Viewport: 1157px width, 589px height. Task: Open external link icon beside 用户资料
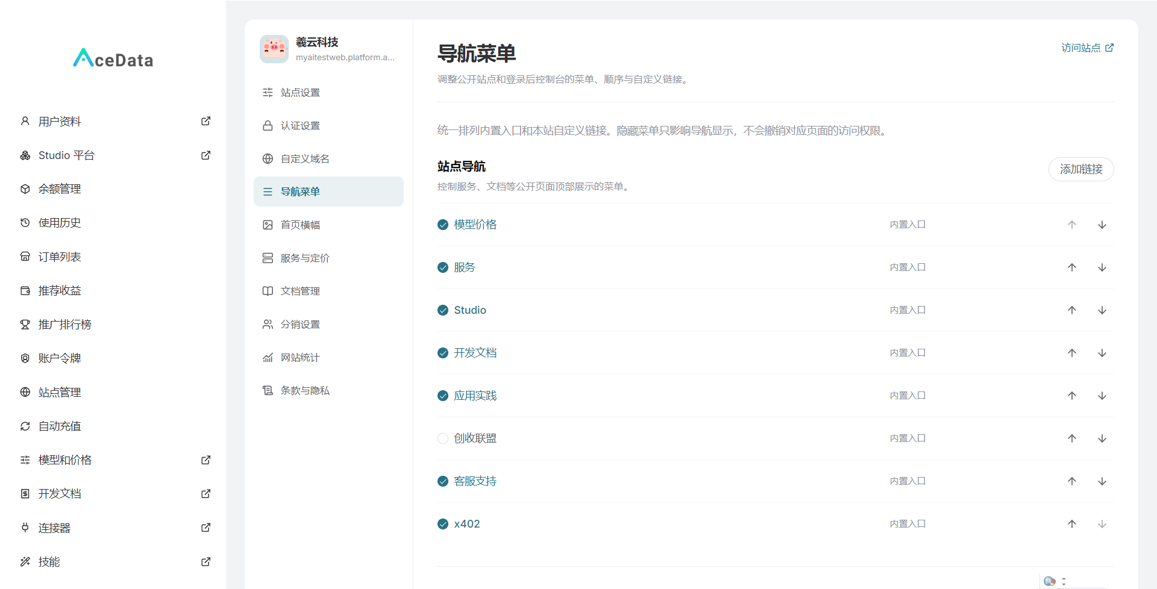[x=205, y=121]
